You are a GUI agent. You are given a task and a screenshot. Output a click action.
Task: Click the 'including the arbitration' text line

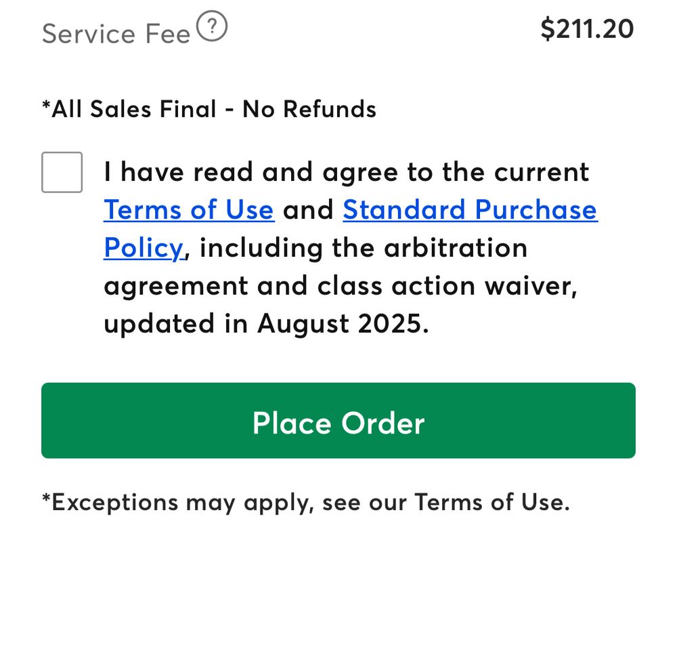pos(364,248)
